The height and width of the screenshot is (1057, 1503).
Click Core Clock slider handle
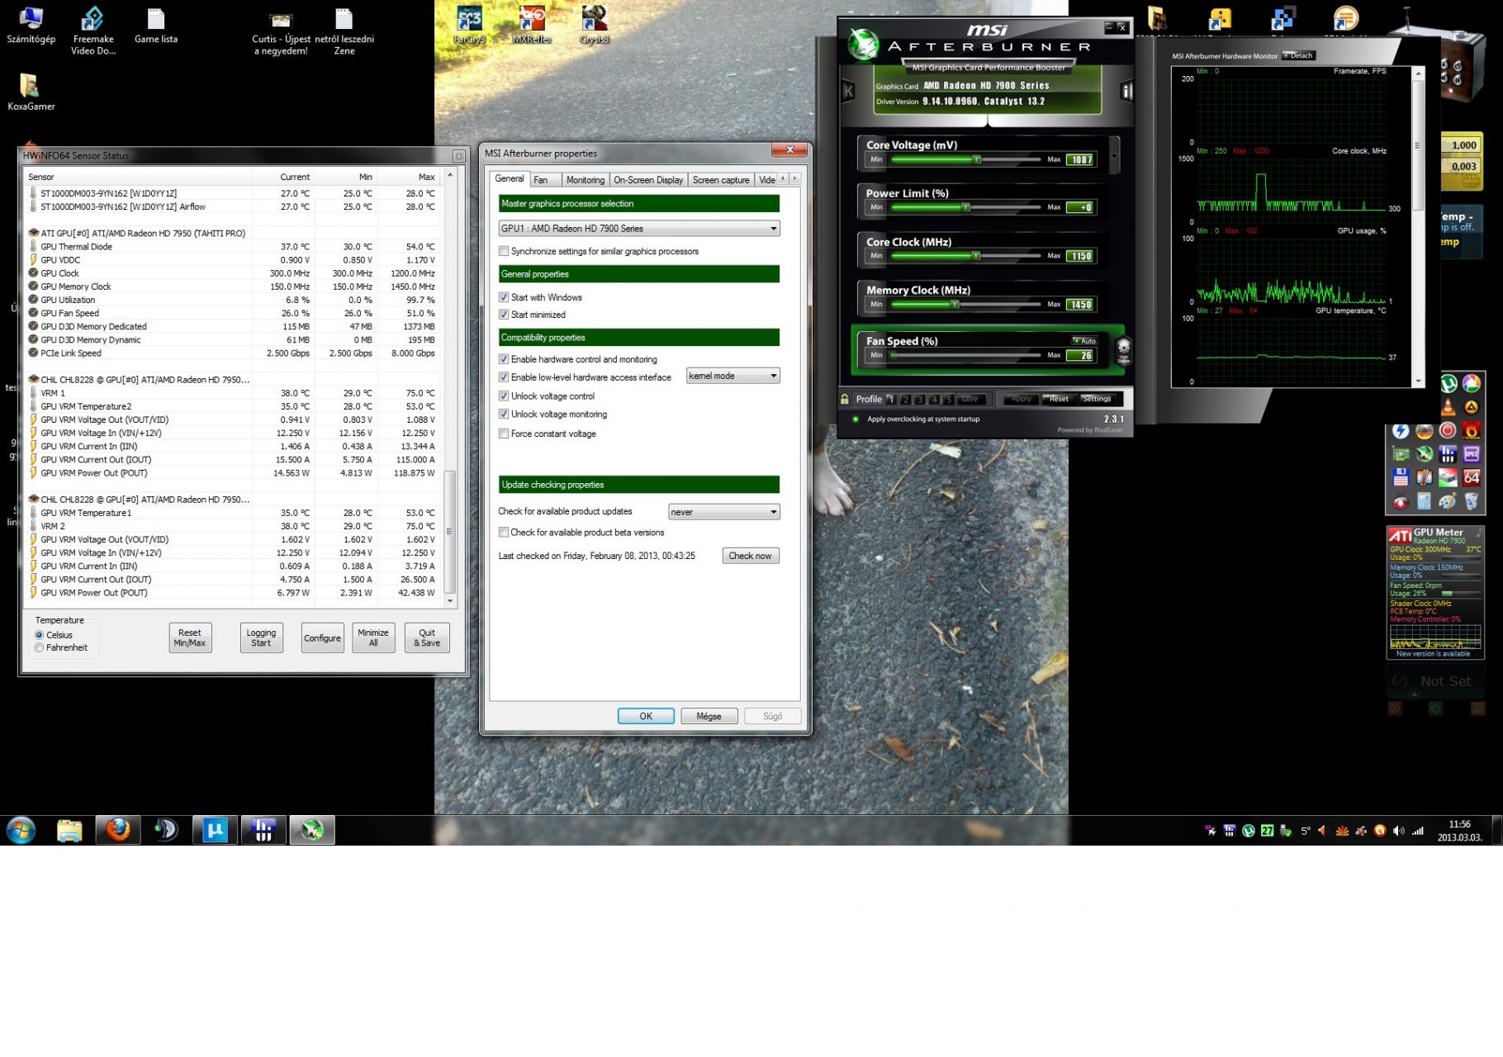(x=975, y=256)
